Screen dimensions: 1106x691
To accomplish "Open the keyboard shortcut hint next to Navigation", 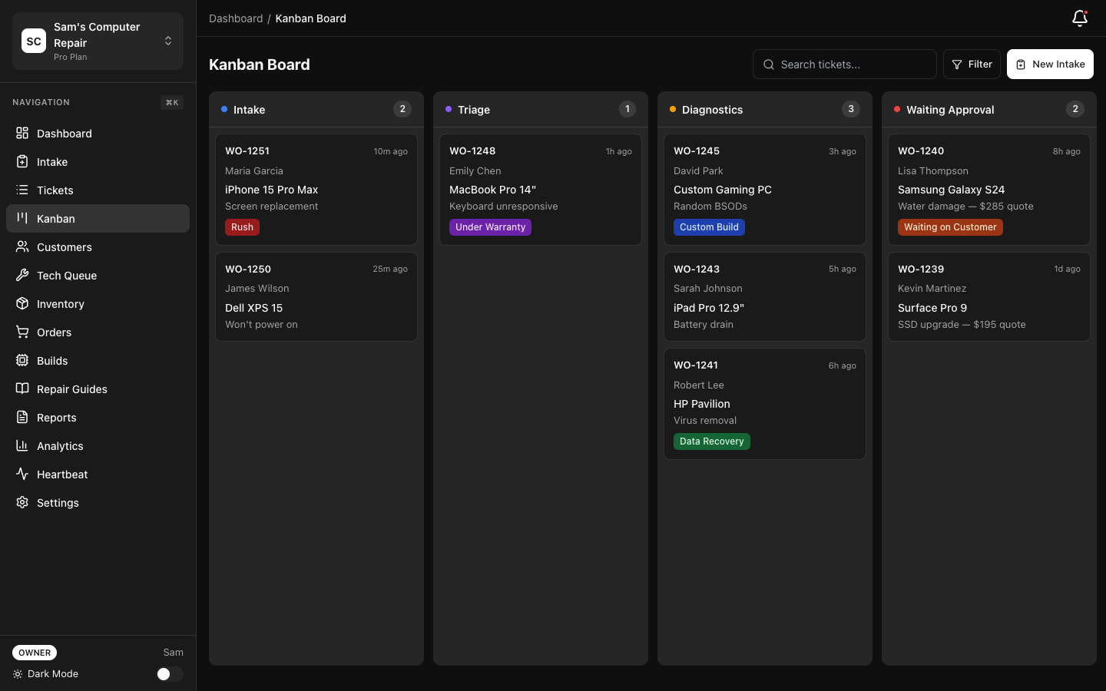I will click(x=171, y=102).
